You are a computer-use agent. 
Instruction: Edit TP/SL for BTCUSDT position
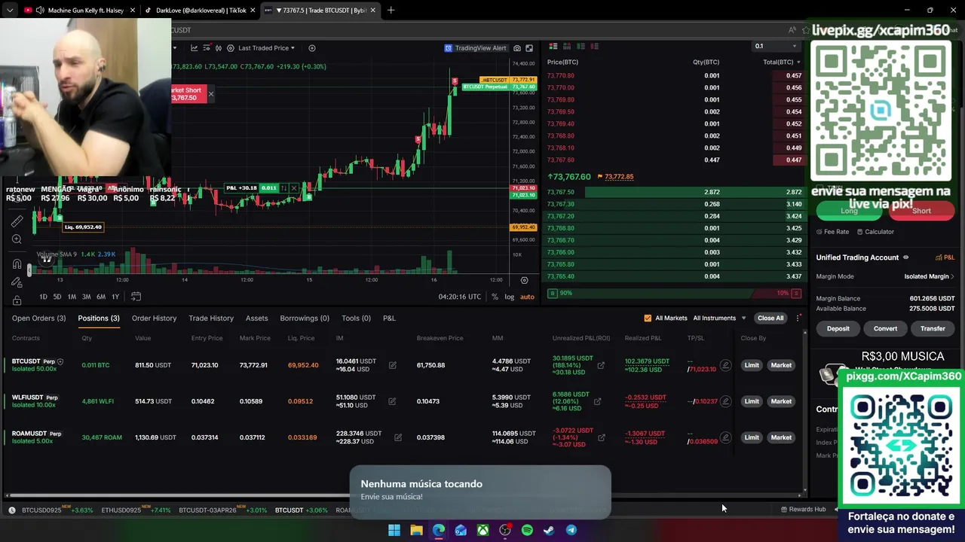[725, 365]
